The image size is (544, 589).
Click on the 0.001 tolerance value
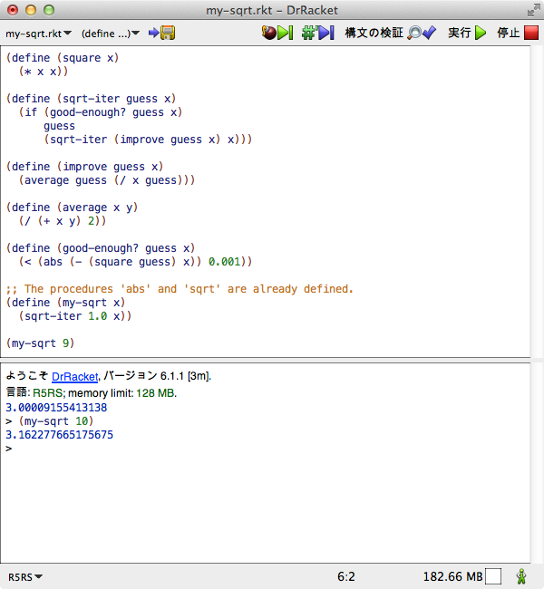(x=224, y=262)
